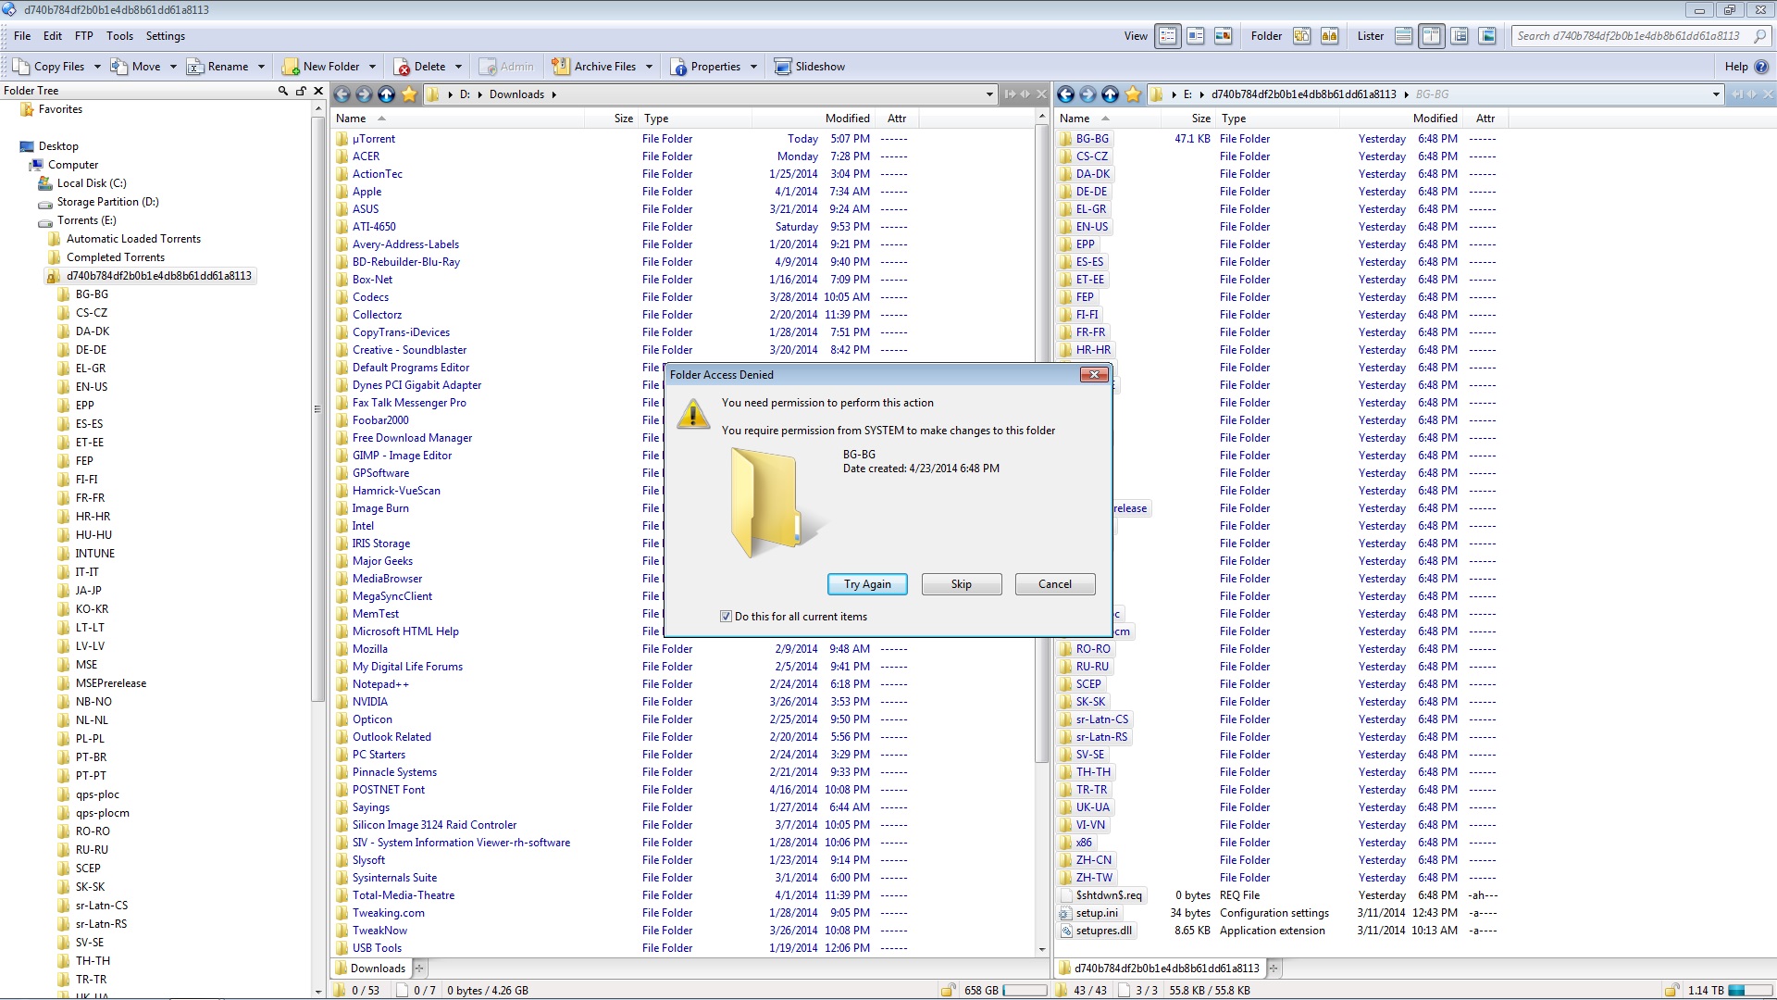Open New Folder dropdown arrow
This screenshot has width=1777, height=1000.
pyautogui.click(x=372, y=67)
